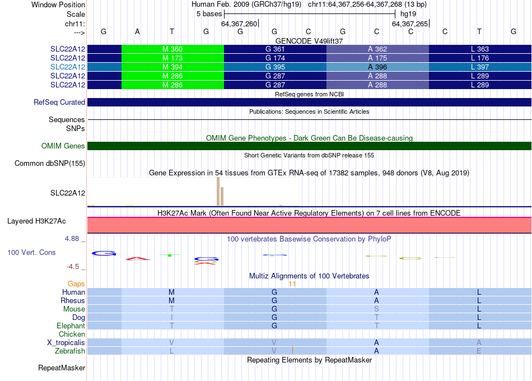Click the RefSeq Curated track label
This screenshot has height=381, width=532.
tap(59, 102)
